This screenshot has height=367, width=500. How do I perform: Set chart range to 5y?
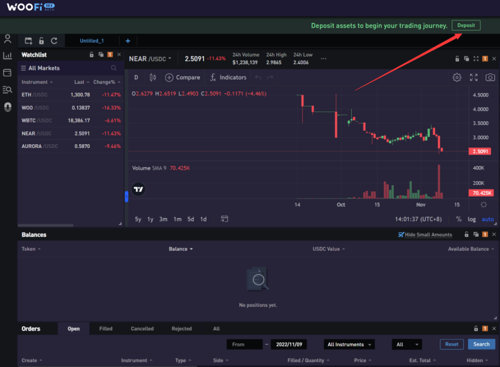(x=138, y=219)
